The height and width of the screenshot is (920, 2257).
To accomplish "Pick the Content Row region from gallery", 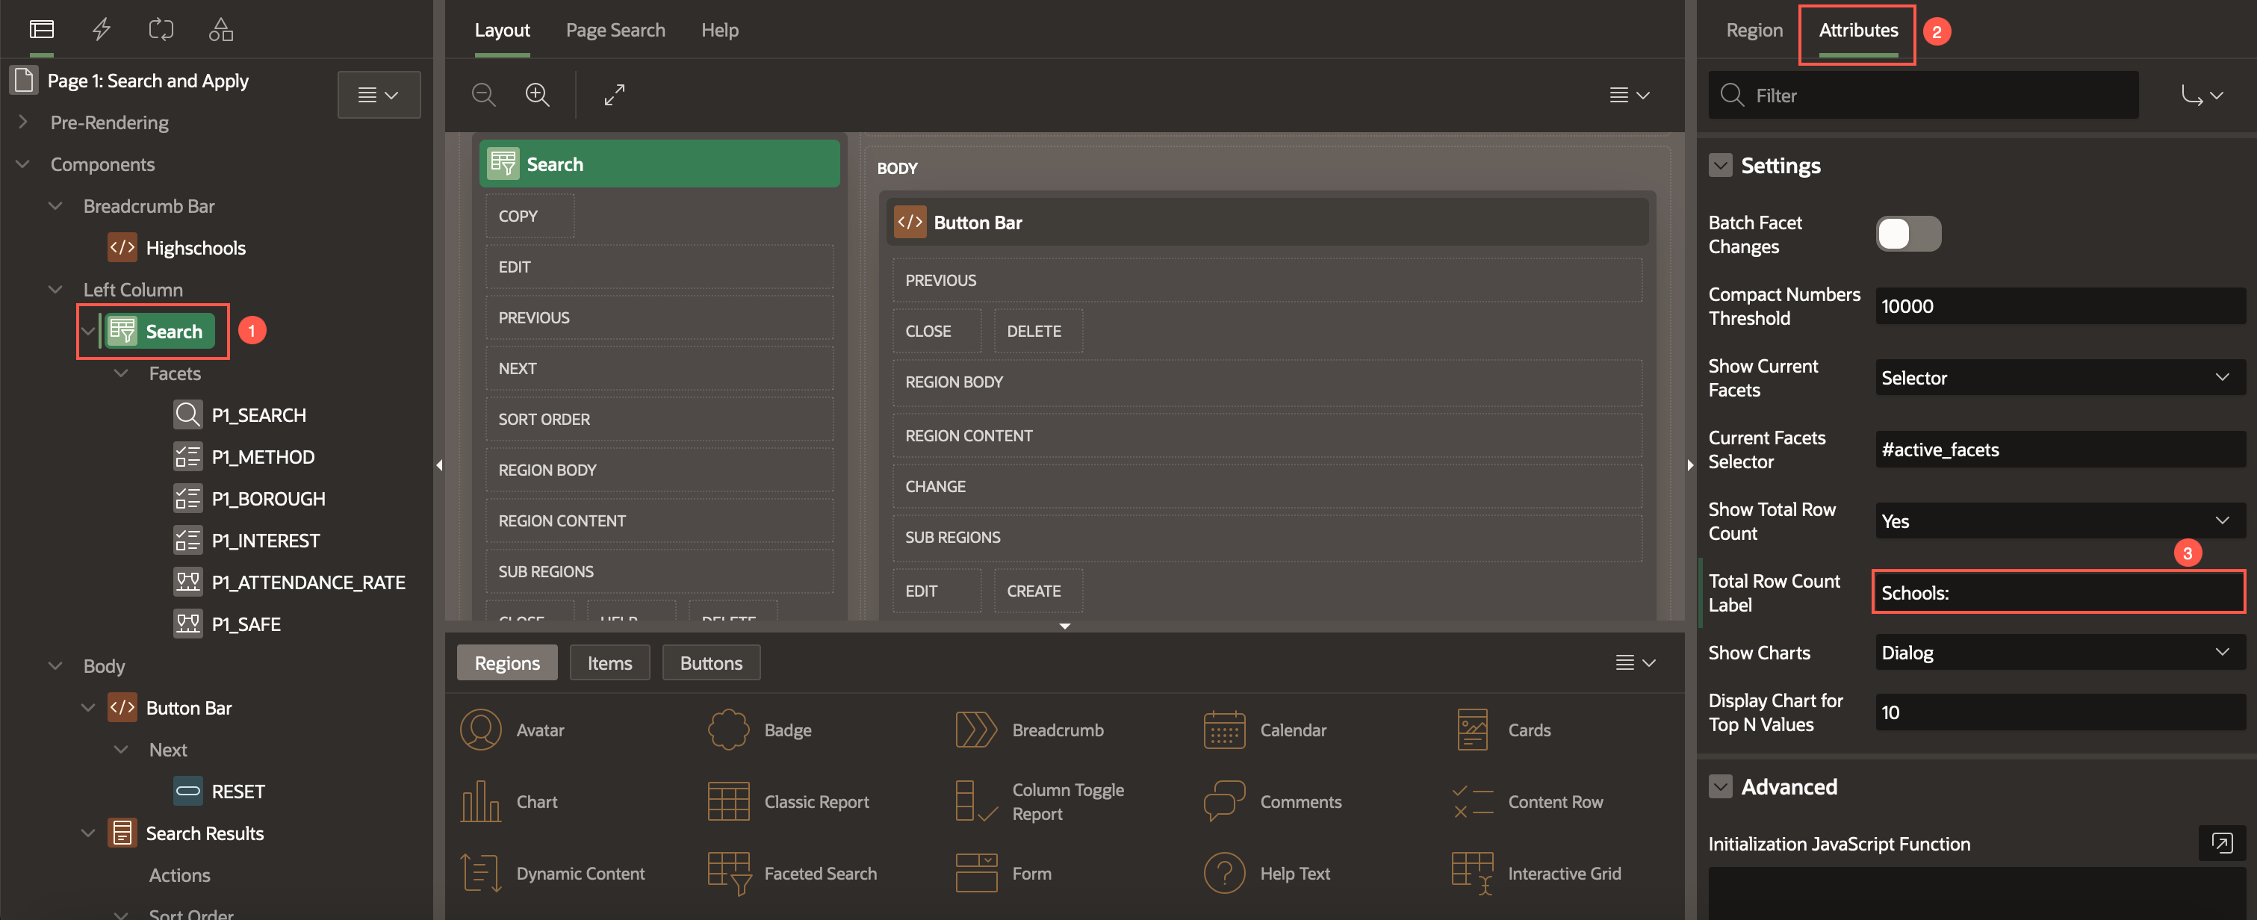I will 1527,802.
